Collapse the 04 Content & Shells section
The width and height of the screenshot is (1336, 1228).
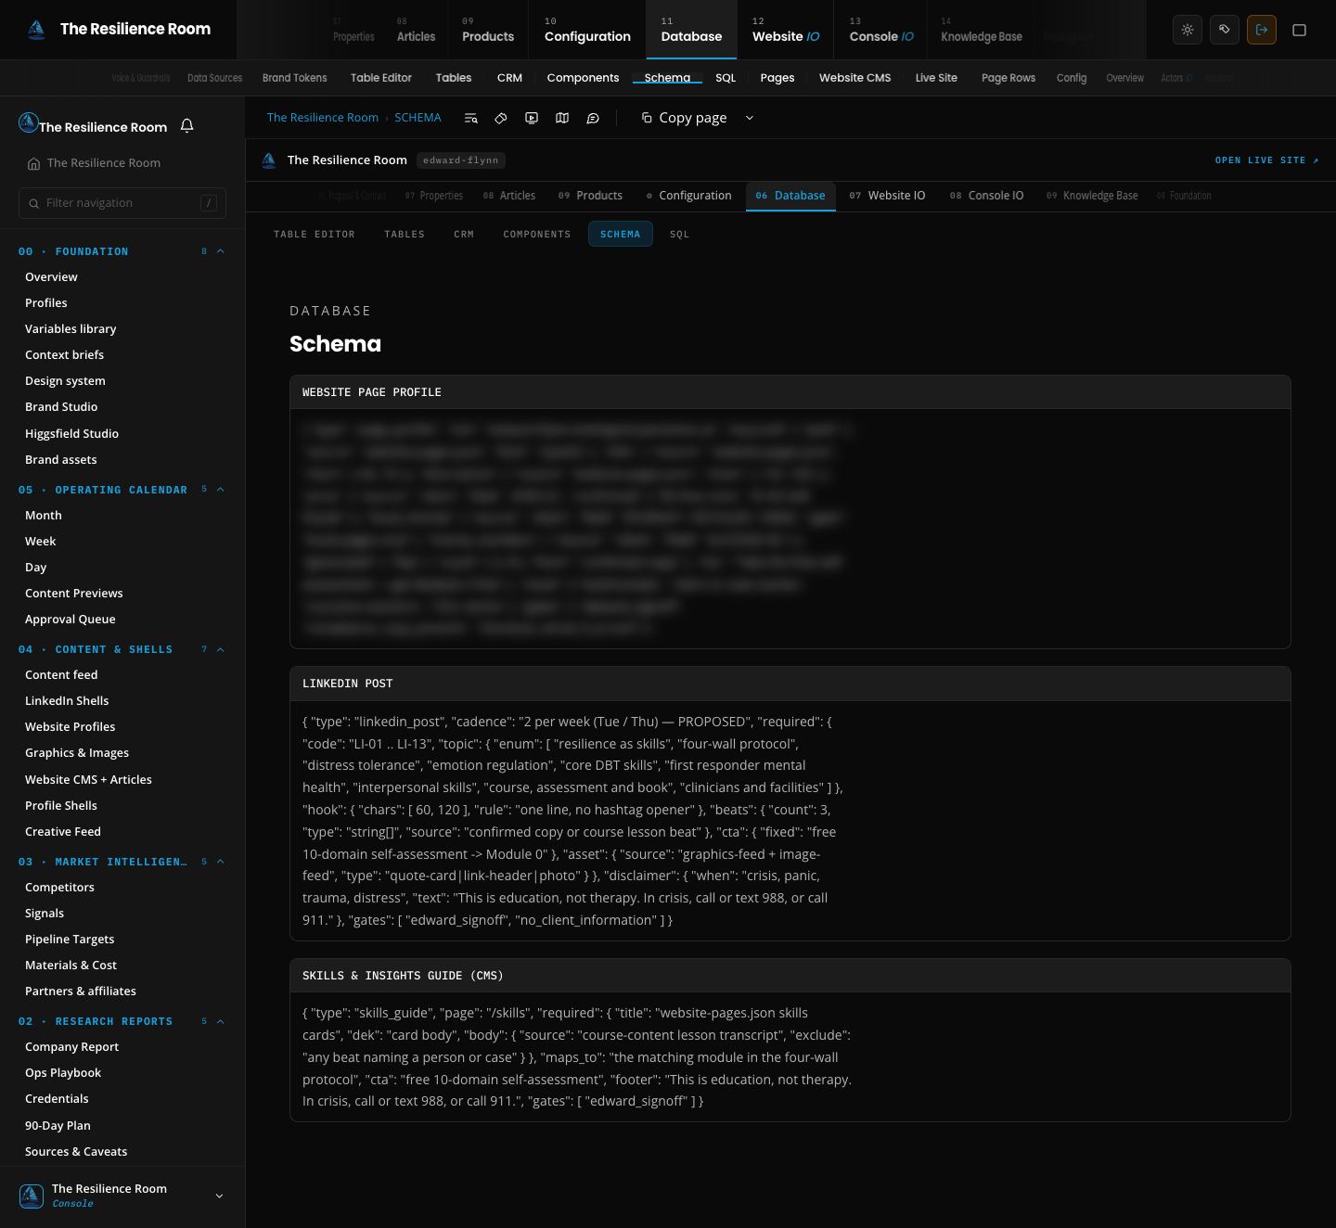[x=221, y=649]
